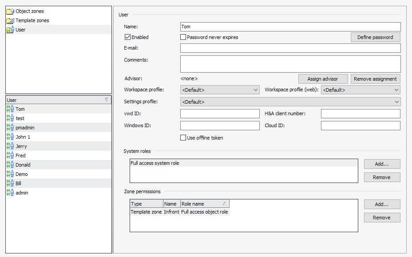Tick the Use offline token checkbox

183,138
